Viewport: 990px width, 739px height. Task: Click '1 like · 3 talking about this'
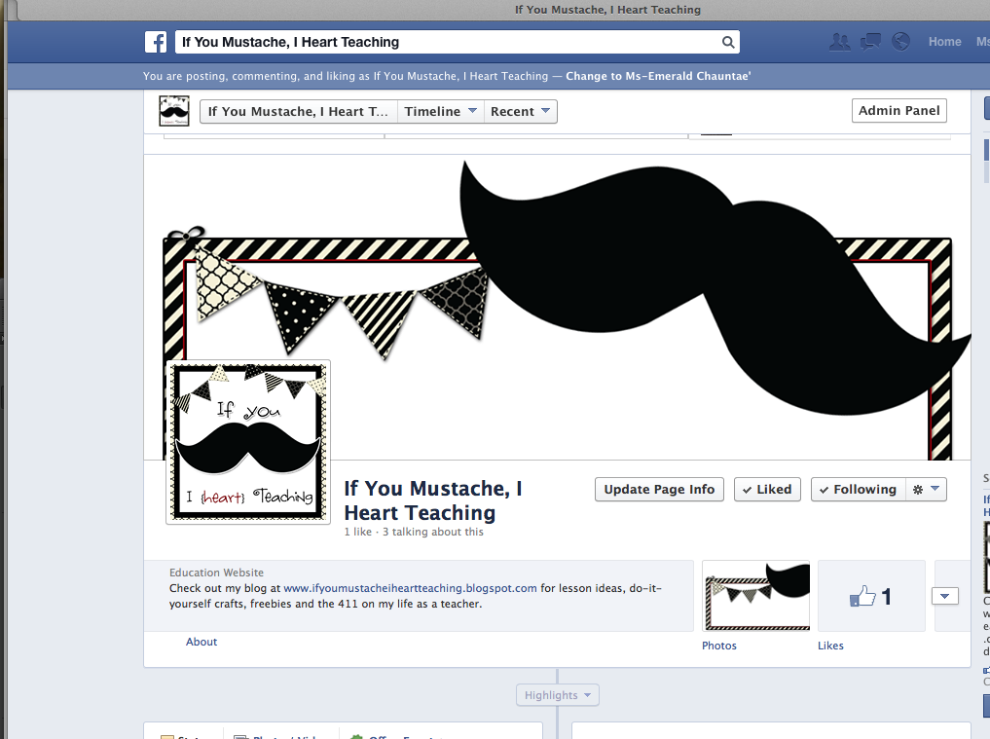pos(414,532)
